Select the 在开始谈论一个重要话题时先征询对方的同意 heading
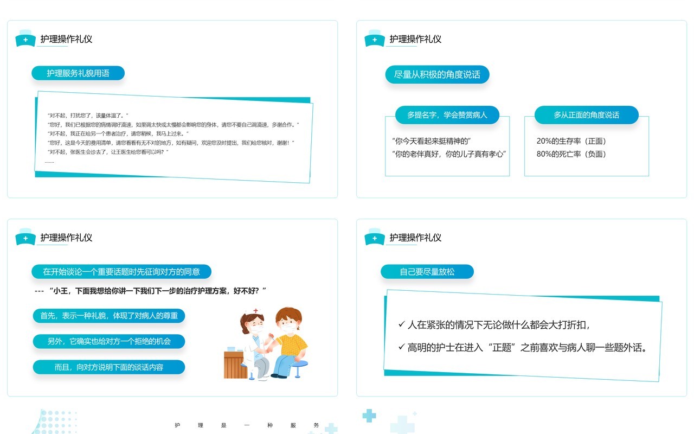694x434 pixels. click(x=121, y=272)
